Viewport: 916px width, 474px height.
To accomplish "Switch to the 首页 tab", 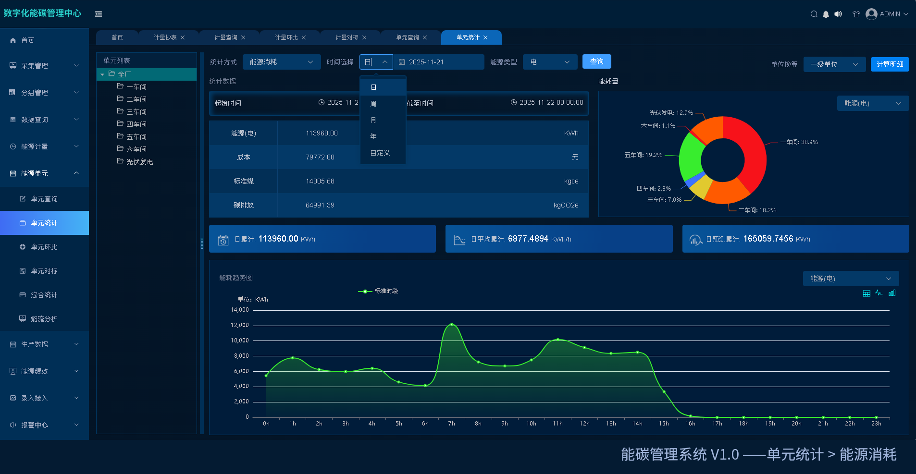I will [x=117, y=37].
